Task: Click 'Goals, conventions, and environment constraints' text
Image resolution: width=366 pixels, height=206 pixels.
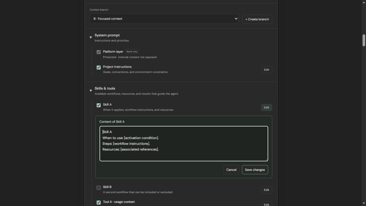Action: coord(135,72)
